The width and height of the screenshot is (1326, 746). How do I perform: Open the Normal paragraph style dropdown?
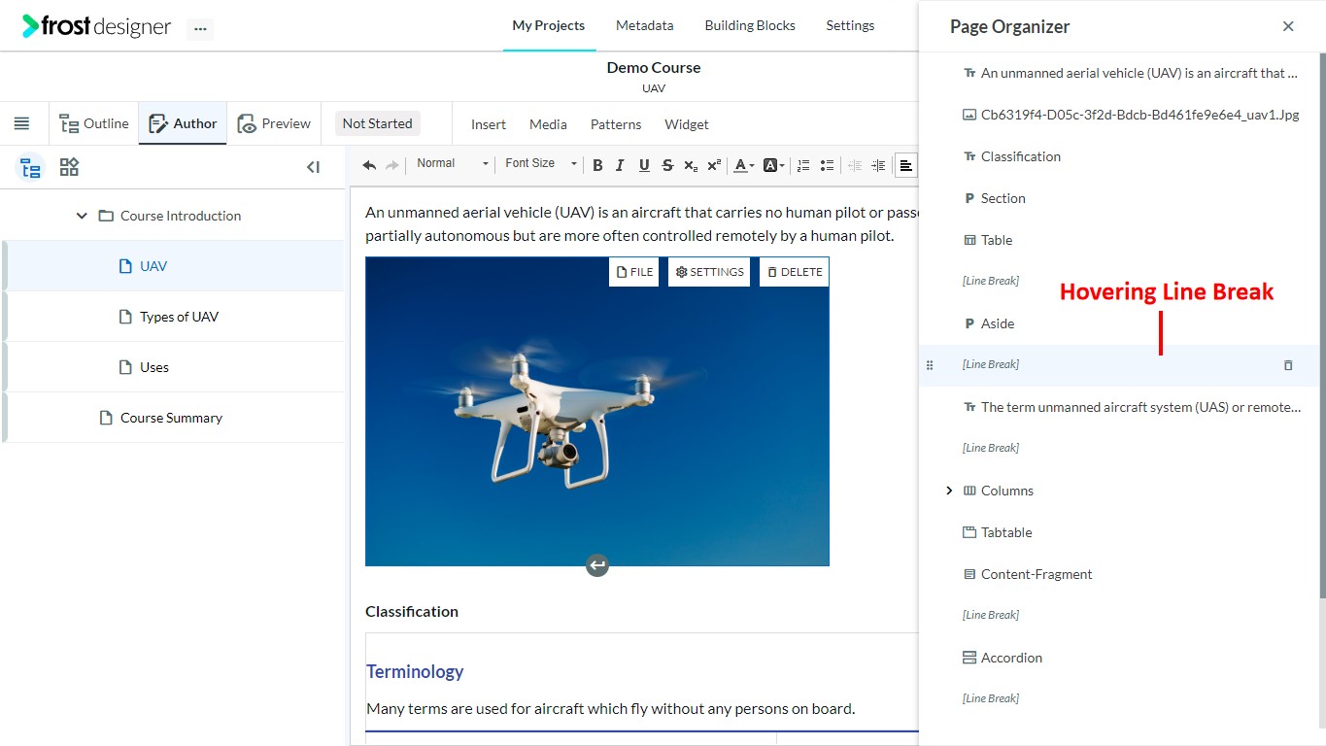[452, 163]
